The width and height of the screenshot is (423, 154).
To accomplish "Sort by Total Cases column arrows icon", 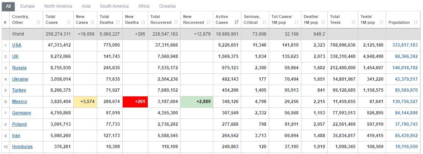I will pos(69,22).
